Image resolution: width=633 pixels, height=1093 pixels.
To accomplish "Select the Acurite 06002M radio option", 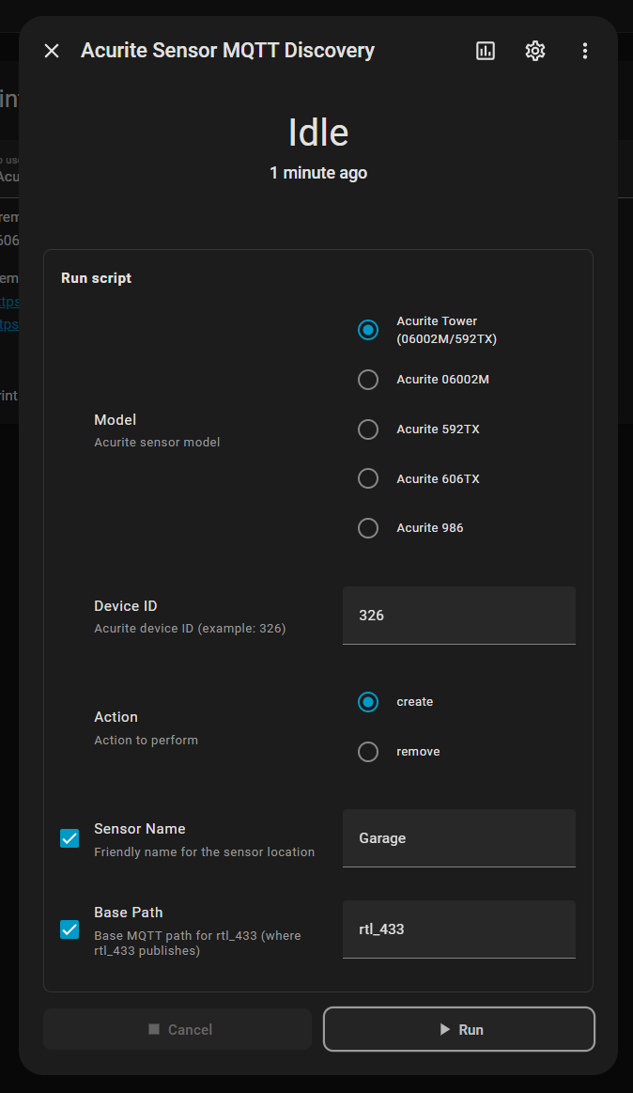I will [368, 380].
